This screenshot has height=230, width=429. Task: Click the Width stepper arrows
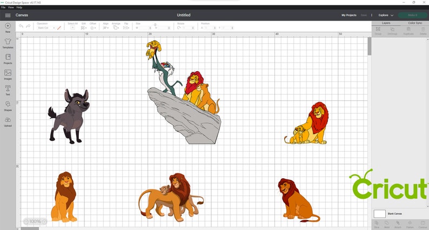pyautogui.click(x=150, y=28)
